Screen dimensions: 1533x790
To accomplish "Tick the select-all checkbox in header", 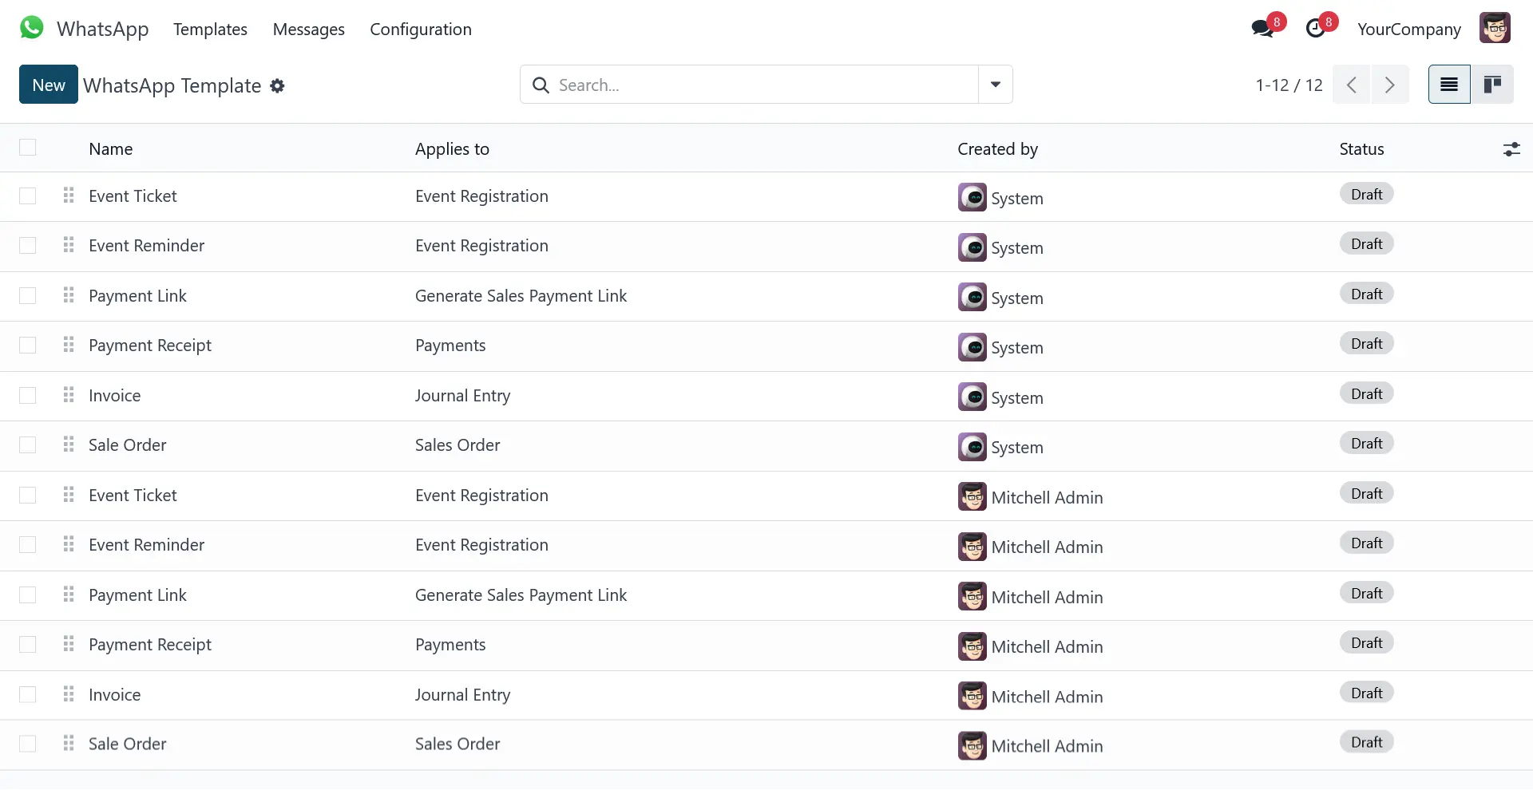I will pyautogui.click(x=28, y=148).
